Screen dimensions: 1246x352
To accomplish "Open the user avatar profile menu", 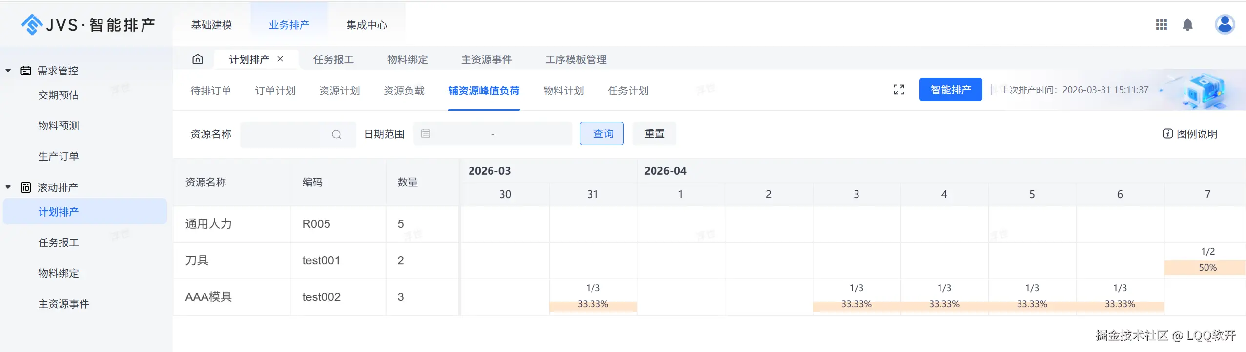I will 1225,24.
